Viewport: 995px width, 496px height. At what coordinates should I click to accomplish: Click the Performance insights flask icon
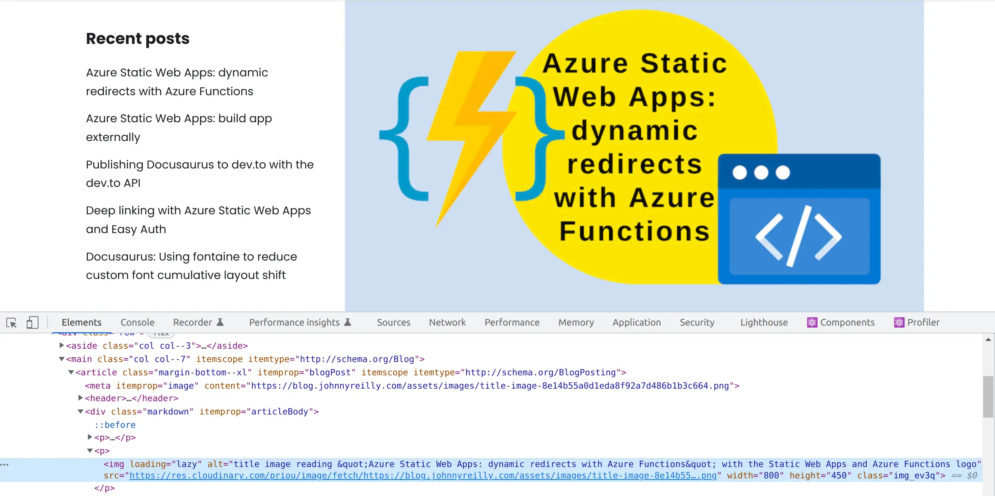click(348, 322)
